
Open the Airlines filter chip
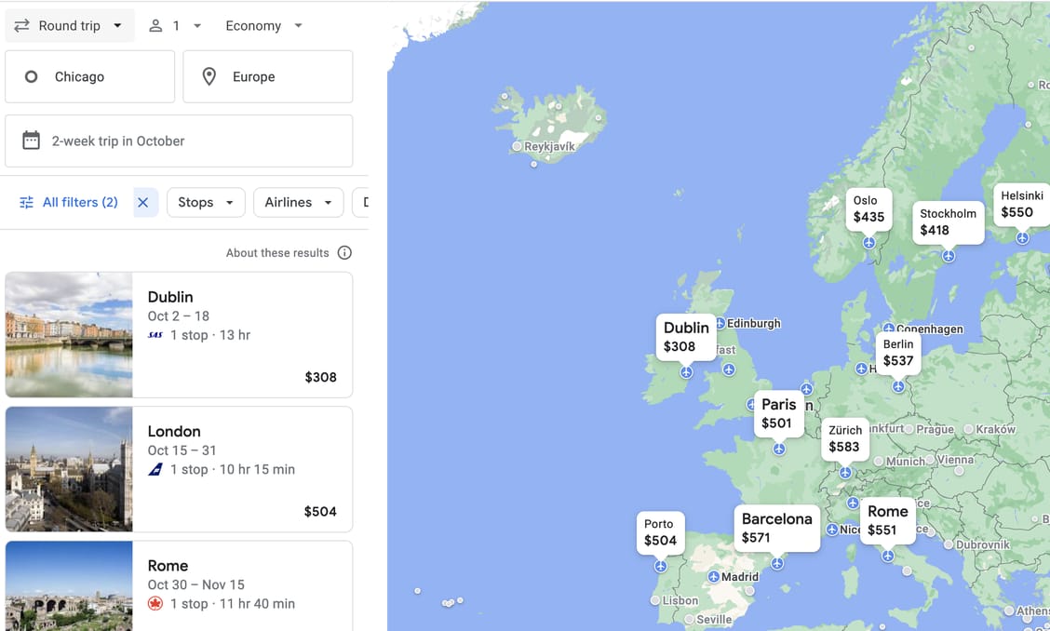point(298,202)
